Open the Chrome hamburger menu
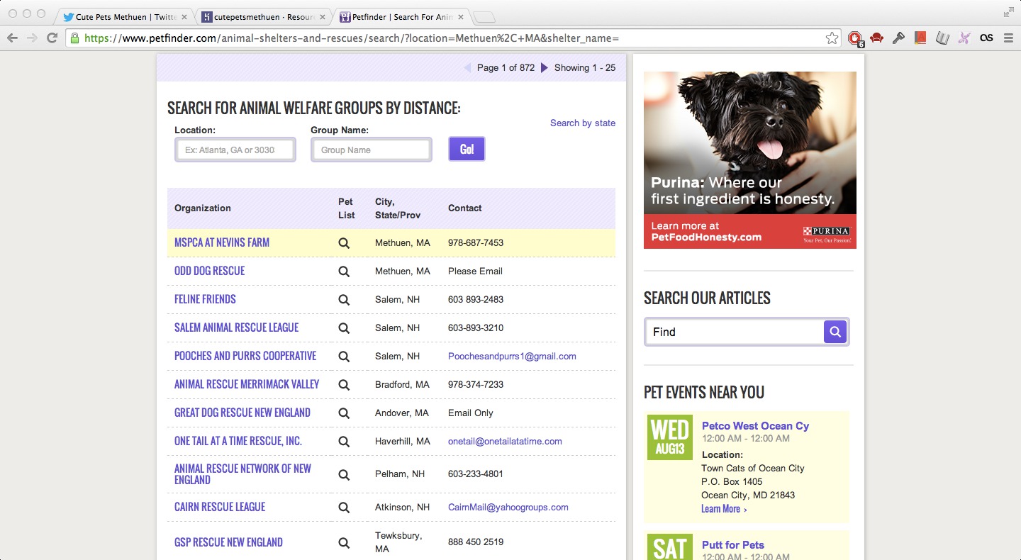The height and width of the screenshot is (560, 1021). pyautogui.click(x=1008, y=38)
